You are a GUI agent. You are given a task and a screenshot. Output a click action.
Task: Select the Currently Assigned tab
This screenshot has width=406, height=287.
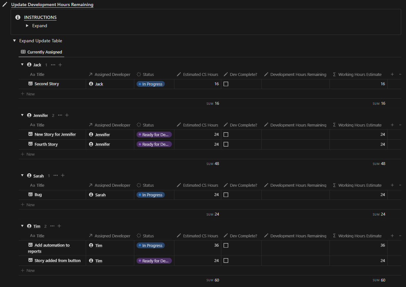41,52
